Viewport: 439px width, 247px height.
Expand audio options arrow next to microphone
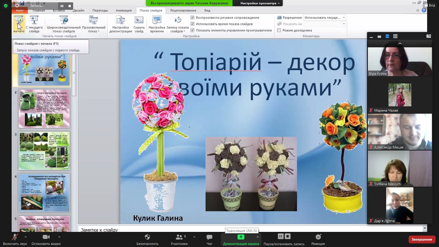click(x=26, y=237)
